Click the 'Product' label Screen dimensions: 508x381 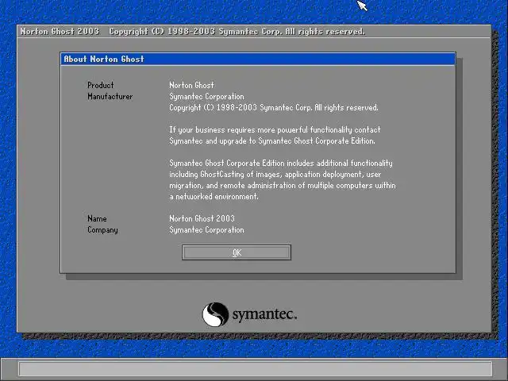coord(101,85)
